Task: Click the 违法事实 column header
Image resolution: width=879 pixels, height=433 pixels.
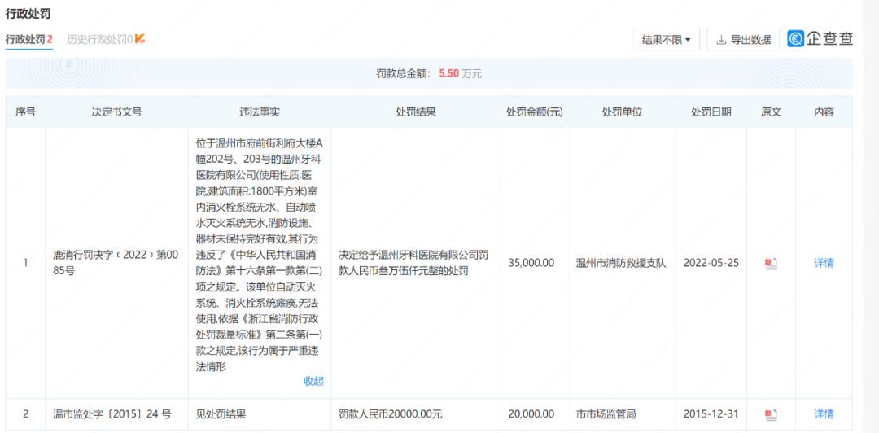Action: [259, 112]
